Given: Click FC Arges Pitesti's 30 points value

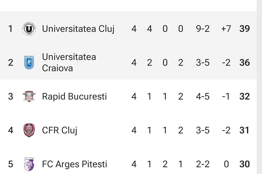Looking at the screenshot, I should click(x=244, y=164).
